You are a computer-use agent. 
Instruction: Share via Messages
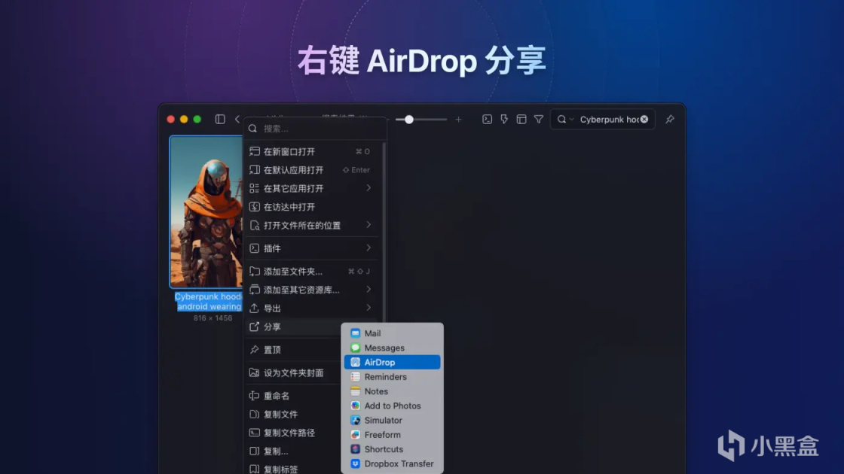tap(392, 348)
